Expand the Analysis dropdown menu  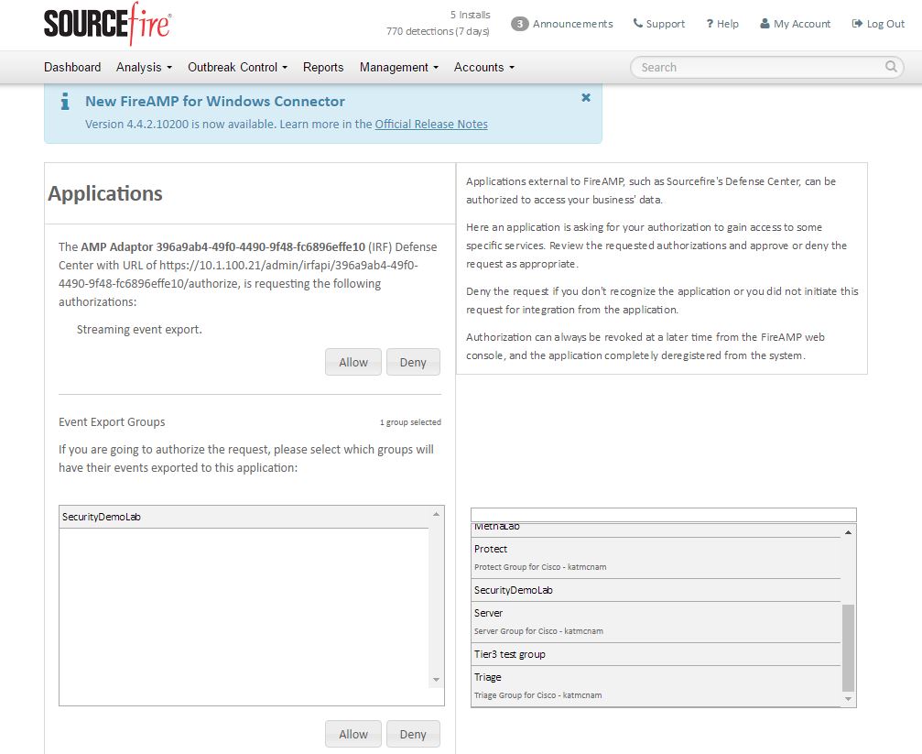(144, 67)
